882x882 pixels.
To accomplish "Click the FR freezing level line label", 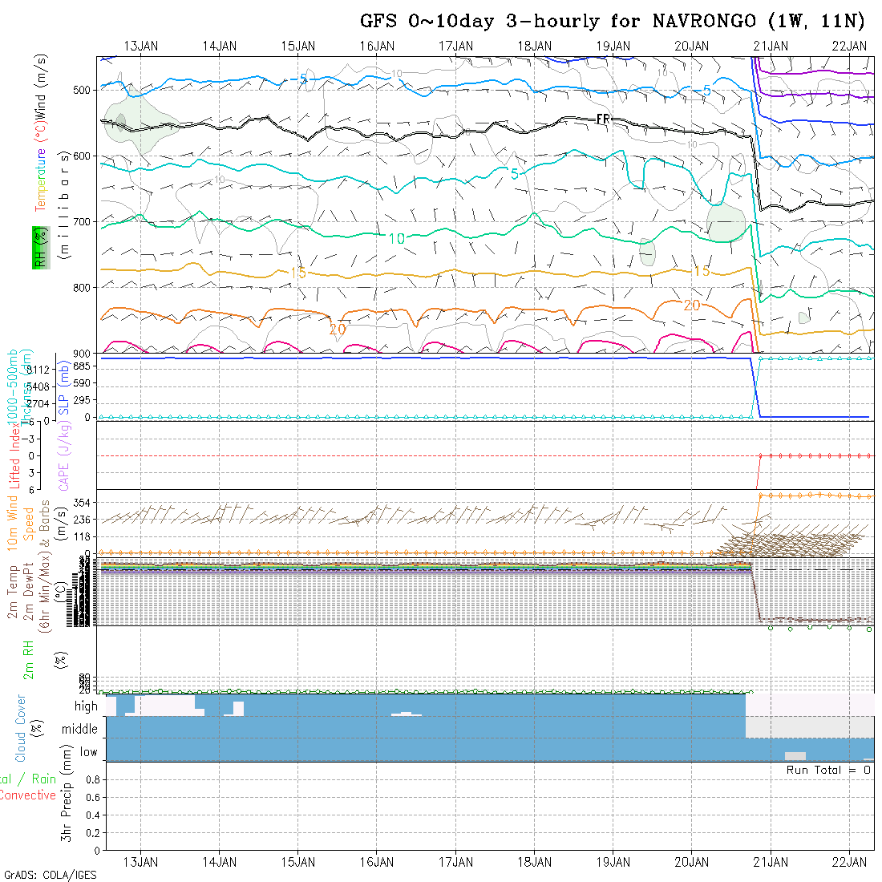I will pyautogui.click(x=604, y=119).
